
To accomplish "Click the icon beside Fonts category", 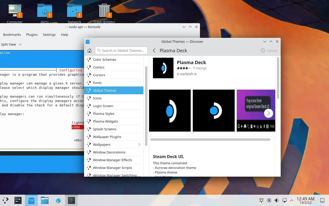I will point(89,83).
